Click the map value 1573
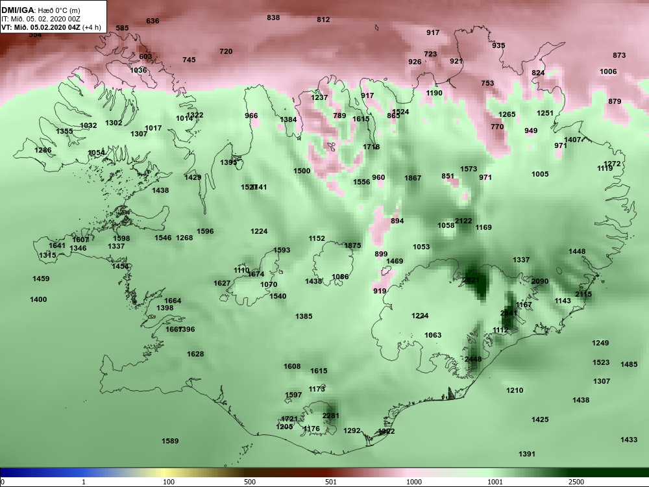 coord(469,169)
